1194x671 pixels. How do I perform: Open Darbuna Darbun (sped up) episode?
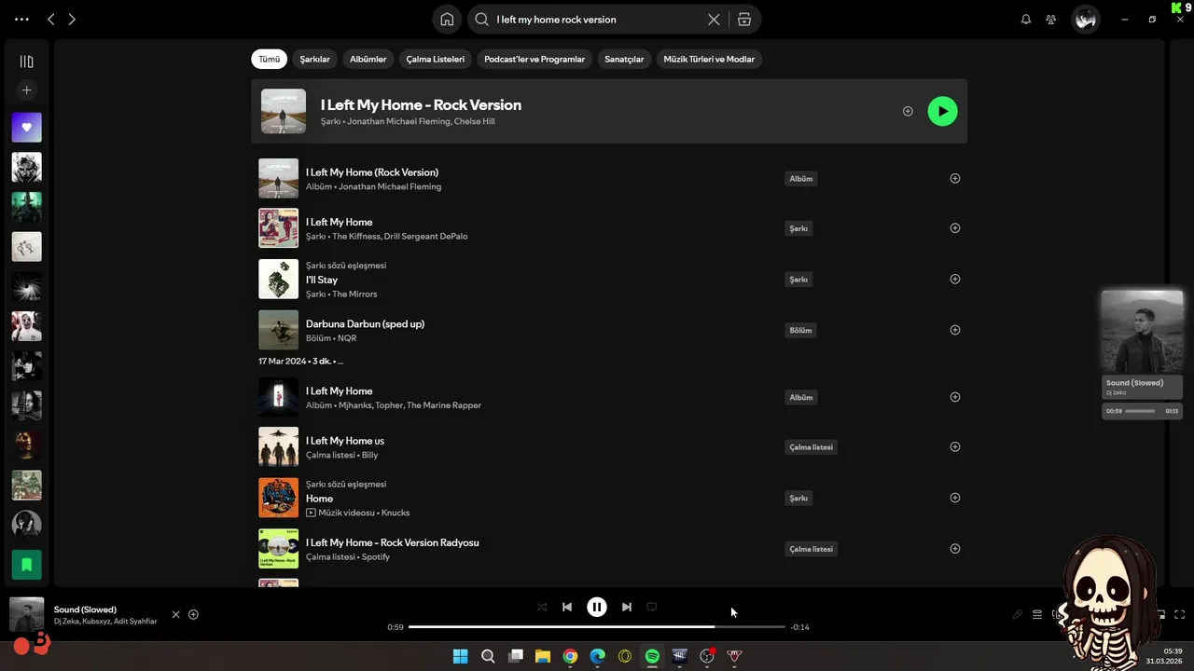click(x=365, y=323)
